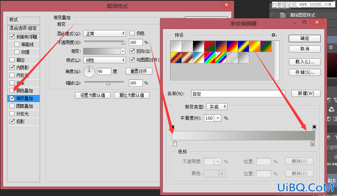Select the right color stop below gradient bar
This screenshot has width=337, height=196.
coord(312,143)
